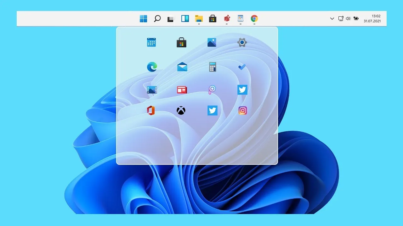Open Task View from the taskbar
403x226 pixels.
point(171,19)
